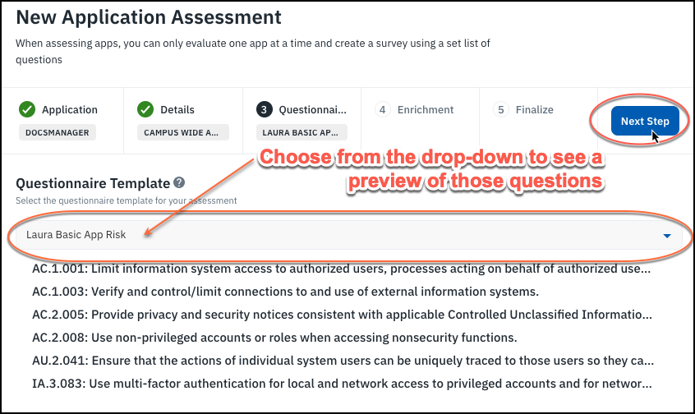The image size is (695, 414).
Task: Click the LAURA BASIC AP... tag
Action: (301, 132)
